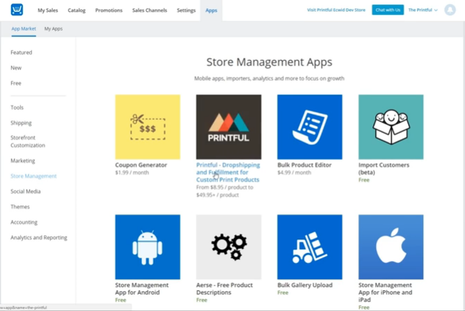Open the Aerse gears app icon
Image resolution: width=465 pixels, height=311 pixels.
click(x=228, y=247)
